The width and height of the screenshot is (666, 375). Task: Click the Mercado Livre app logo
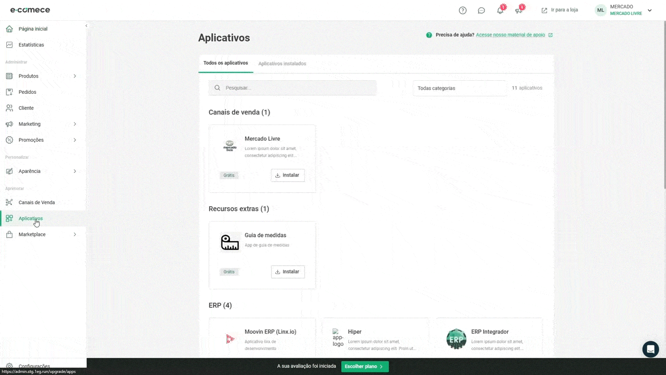point(229,146)
